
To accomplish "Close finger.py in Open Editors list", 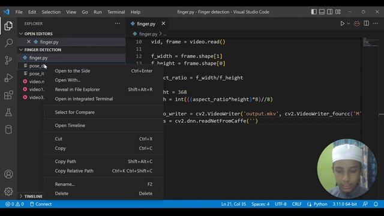I will coord(29,41).
